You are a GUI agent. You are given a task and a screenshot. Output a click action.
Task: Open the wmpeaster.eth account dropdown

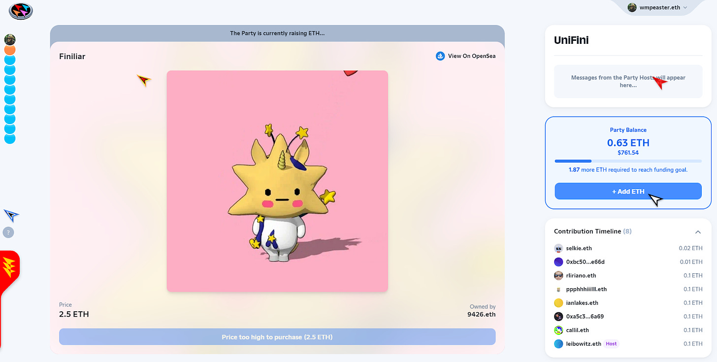(657, 7)
